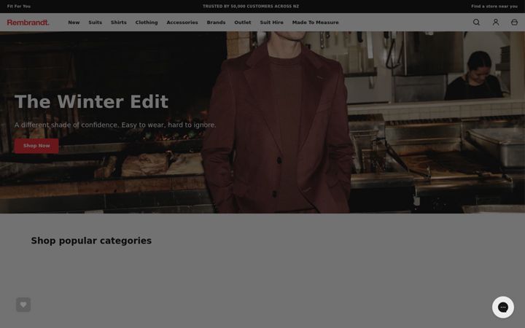Go to Rembrandt home logo

coord(28,23)
